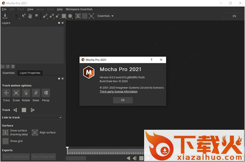The width and height of the screenshot is (245, 162).
Task: Open the View menu
Action: tap(30, 9)
